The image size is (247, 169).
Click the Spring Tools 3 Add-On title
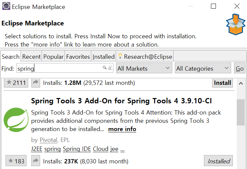click(x=121, y=101)
